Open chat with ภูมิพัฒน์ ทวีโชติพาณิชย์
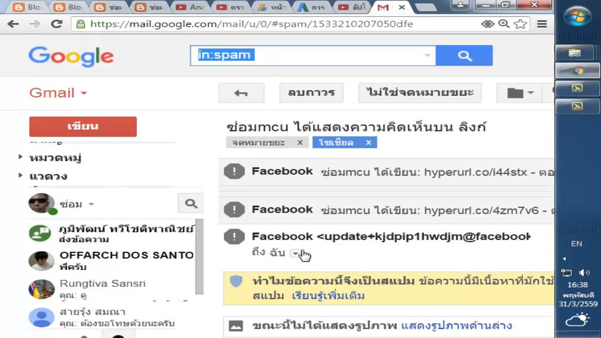 pos(111,233)
